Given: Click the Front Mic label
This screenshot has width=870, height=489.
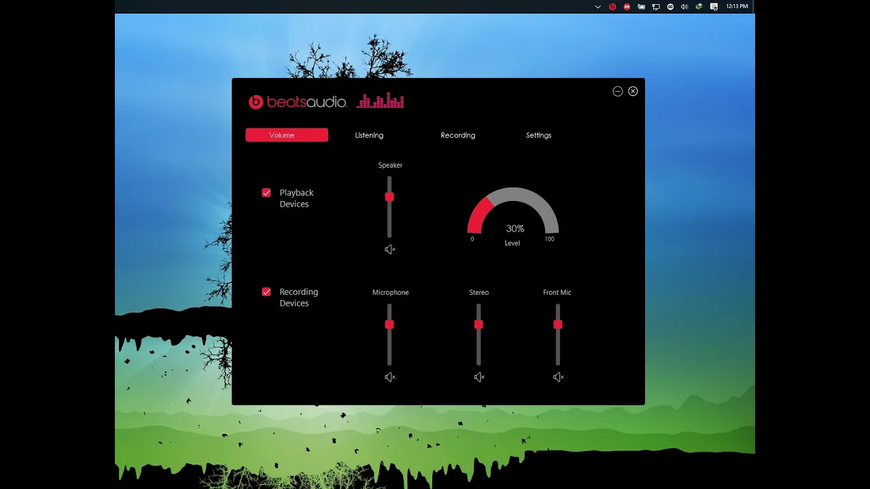Looking at the screenshot, I should tap(557, 292).
